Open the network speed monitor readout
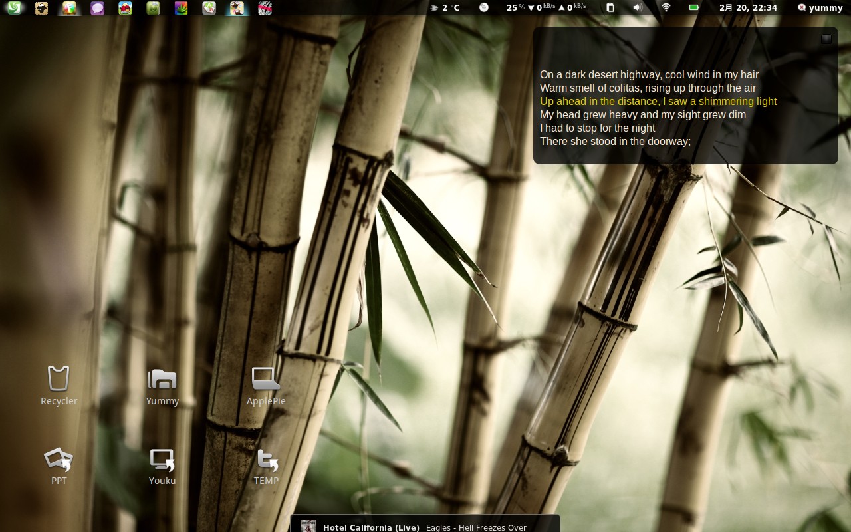 pyautogui.click(x=547, y=7)
